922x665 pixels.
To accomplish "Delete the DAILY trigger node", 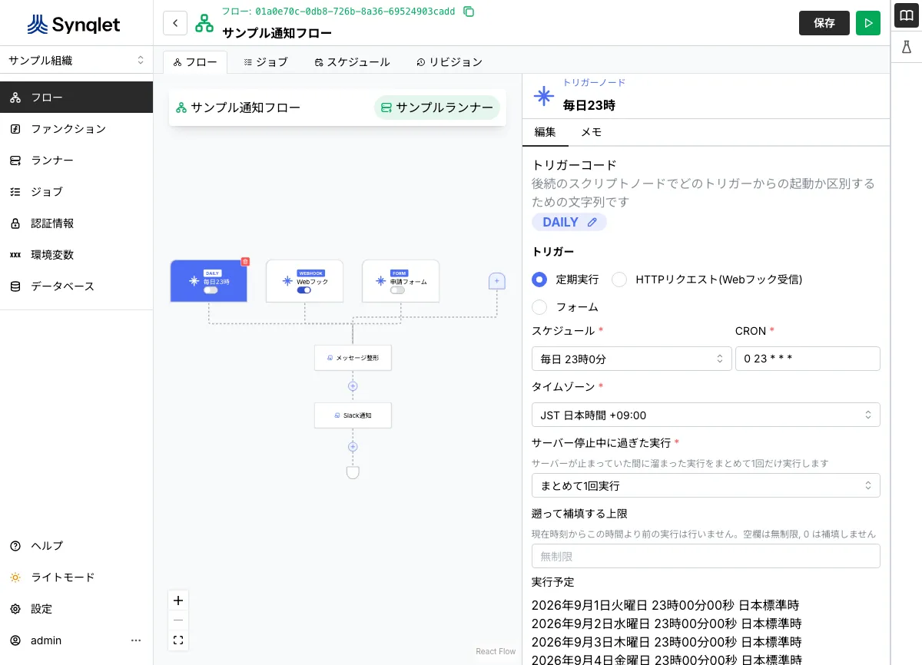I will (x=245, y=261).
